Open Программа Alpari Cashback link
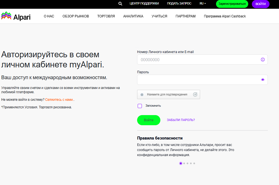The image size is (279, 185). [225, 16]
